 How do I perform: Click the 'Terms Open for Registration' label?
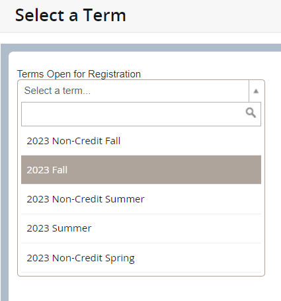tap(79, 74)
